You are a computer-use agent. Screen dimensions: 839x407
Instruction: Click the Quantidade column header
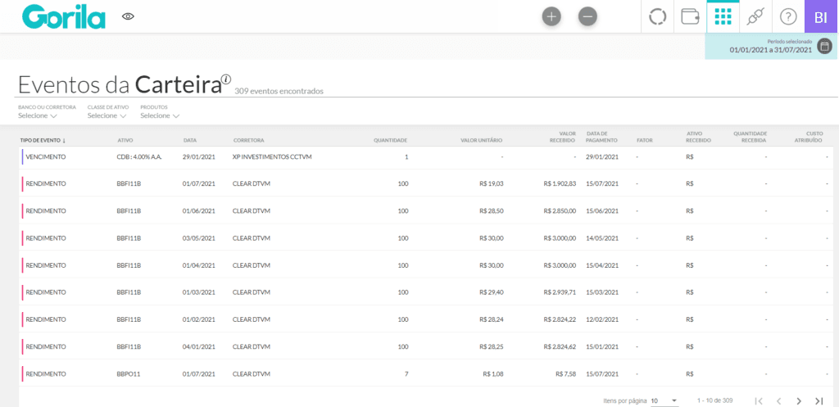391,141
